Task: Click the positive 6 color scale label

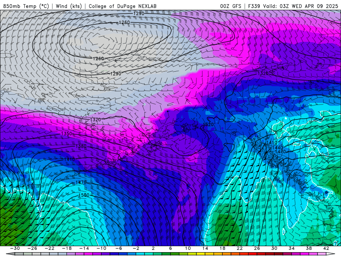Action: 170,248
